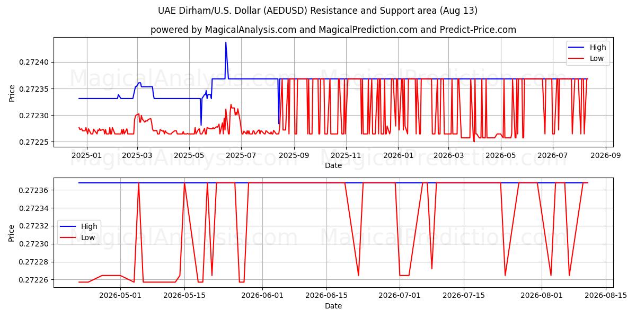Viewport: 636px width, 318px height.
Task: Click the chart title mentioning AEDUSD
Action: tap(317, 11)
